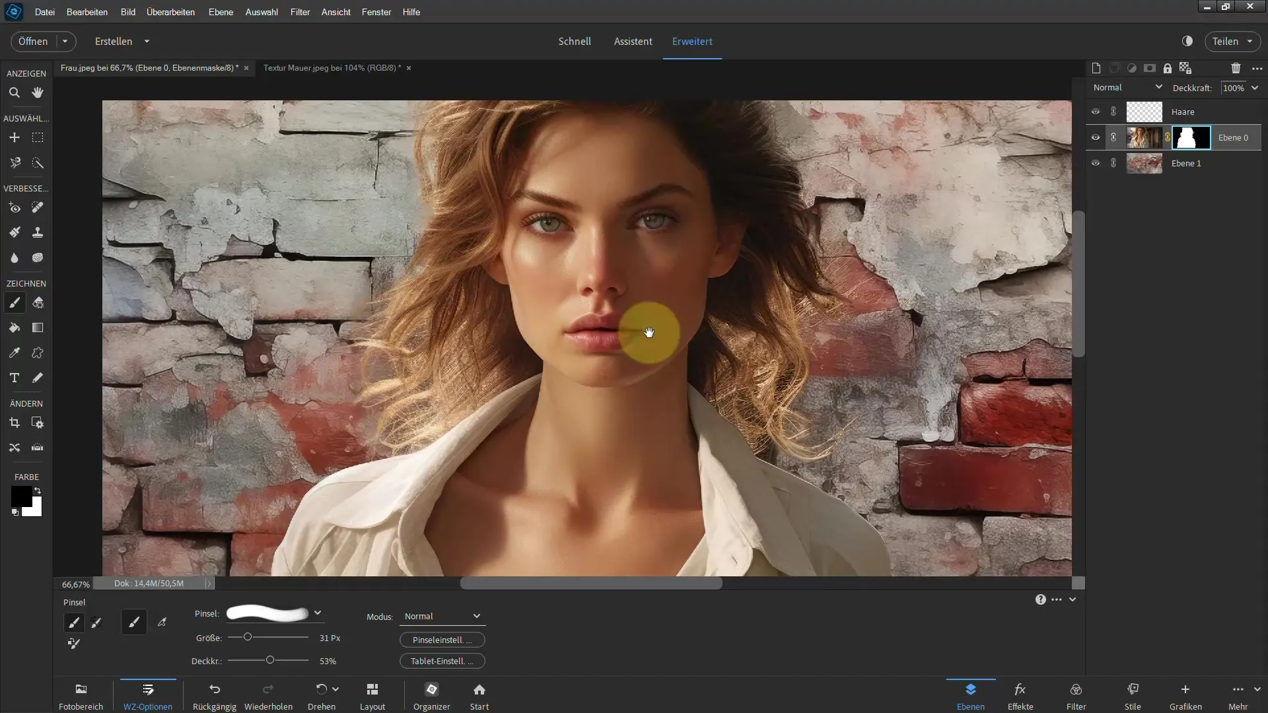Click the Pinseleinstell. settings button
1268x713 pixels.
point(442,639)
